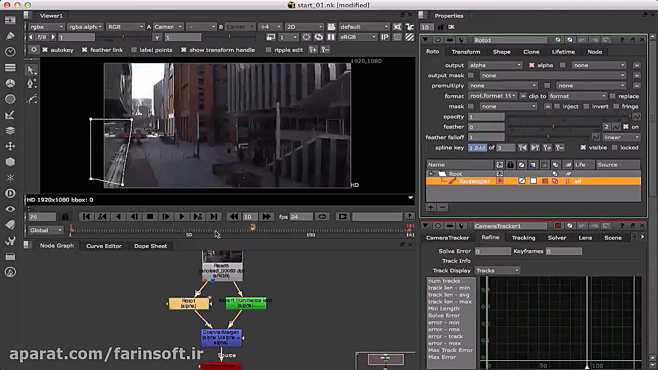Switch to the Curve Editor tab
Viewport: 658px width, 370px height.
coord(104,246)
